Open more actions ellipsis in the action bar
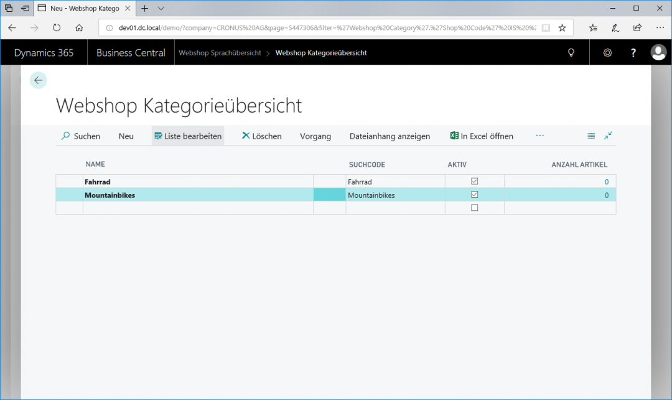This screenshot has height=400, width=672. tap(539, 136)
